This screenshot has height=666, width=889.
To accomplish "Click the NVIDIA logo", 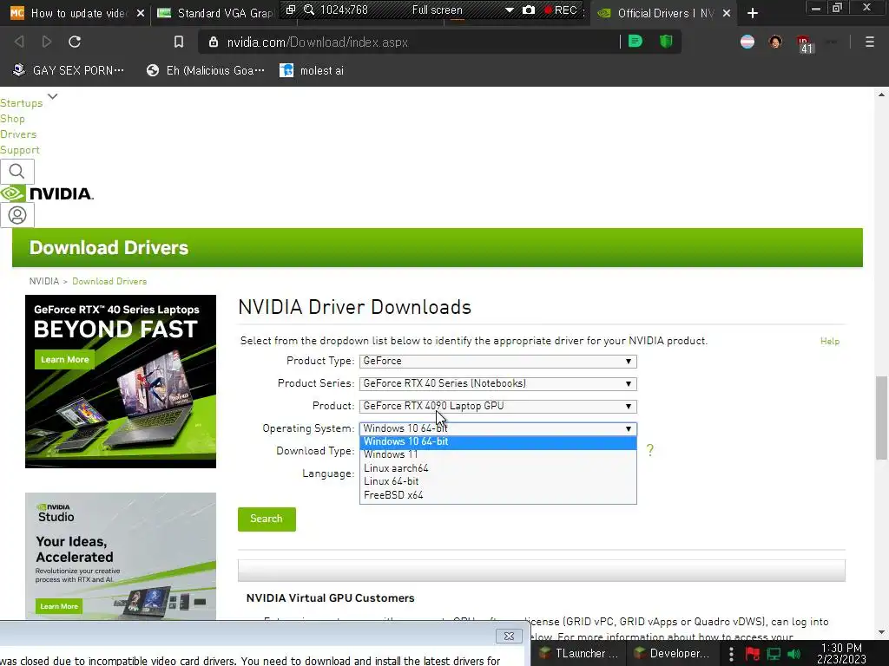I will [47, 193].
